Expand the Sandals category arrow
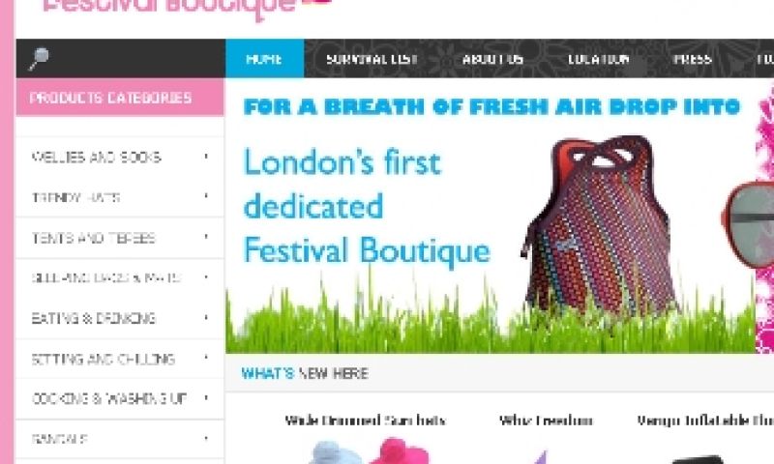The image size is (774, 464). (x=206, y=438)
